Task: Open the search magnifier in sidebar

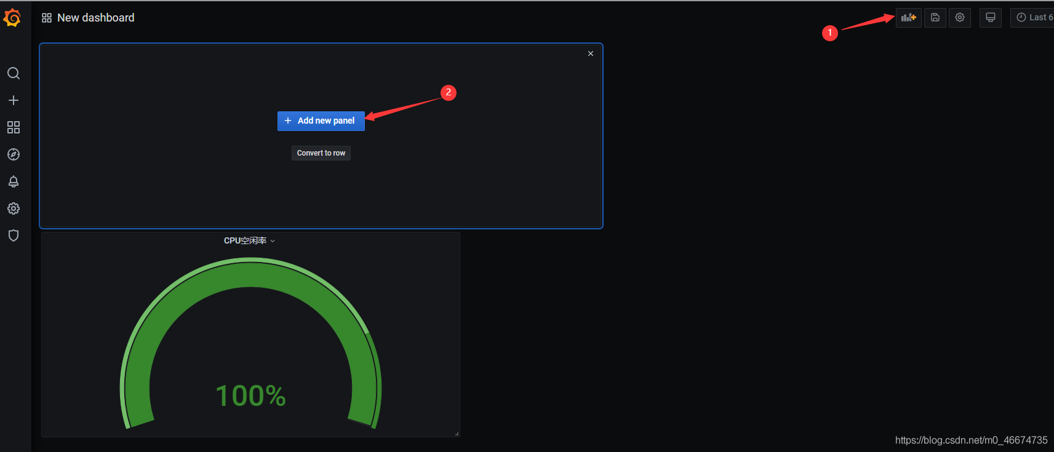Action: (x=14, y=74)
